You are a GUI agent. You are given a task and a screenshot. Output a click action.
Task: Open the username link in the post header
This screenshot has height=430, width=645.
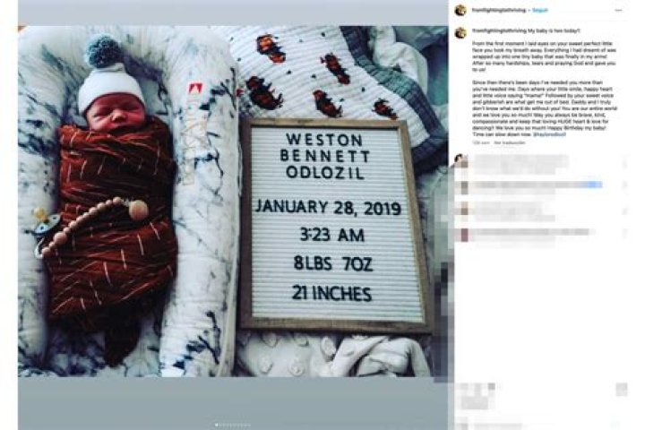(x=499, y=10)
